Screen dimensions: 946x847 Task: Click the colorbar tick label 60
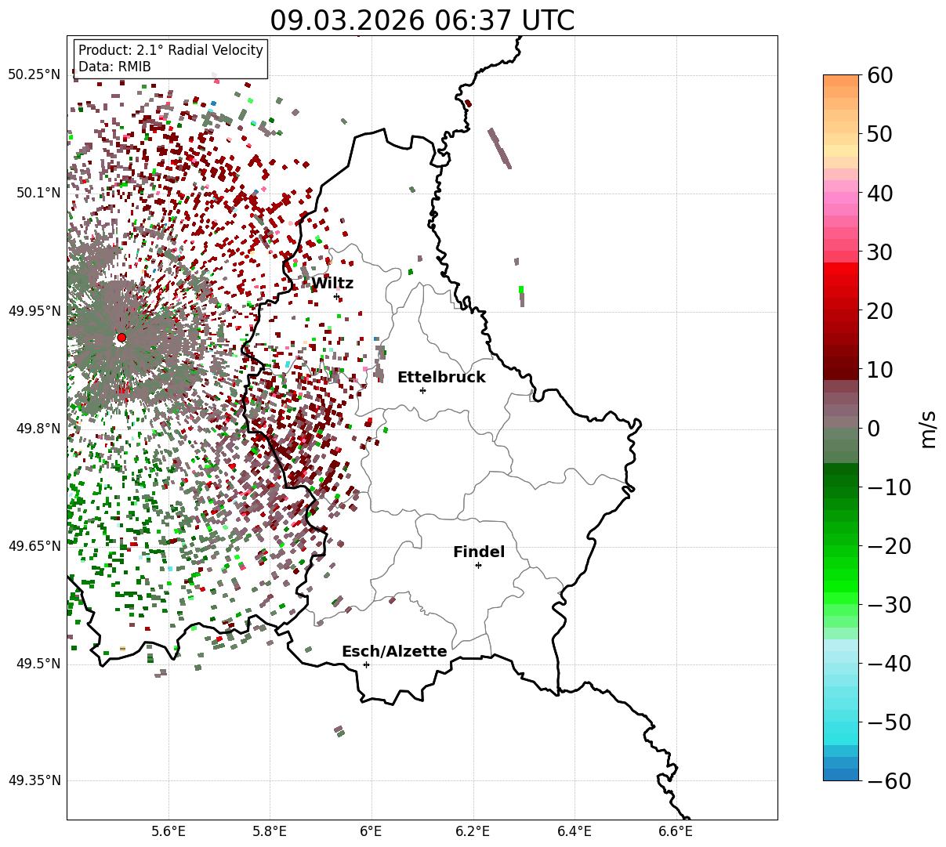[x=880, y=75]
